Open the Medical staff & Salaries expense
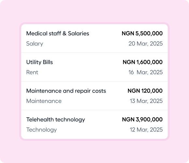Image resolution: width=189 pixels, height=163 pixels. (58, 34)
